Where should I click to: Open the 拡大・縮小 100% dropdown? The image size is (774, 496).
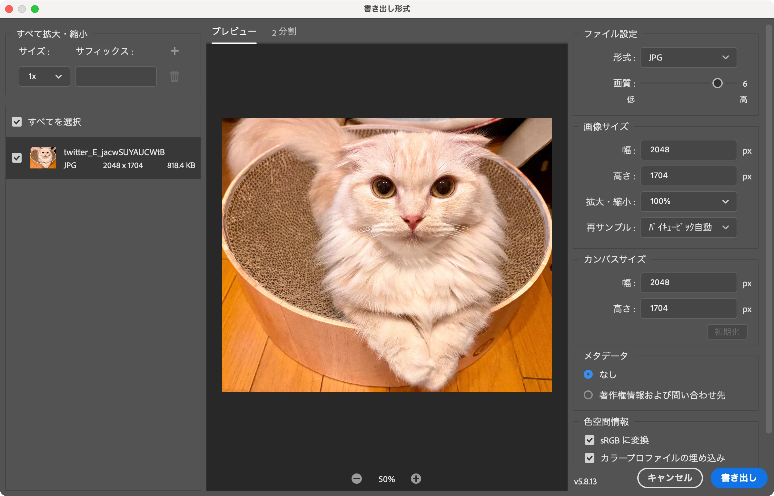pyautogui.click(x=688, y=202)
